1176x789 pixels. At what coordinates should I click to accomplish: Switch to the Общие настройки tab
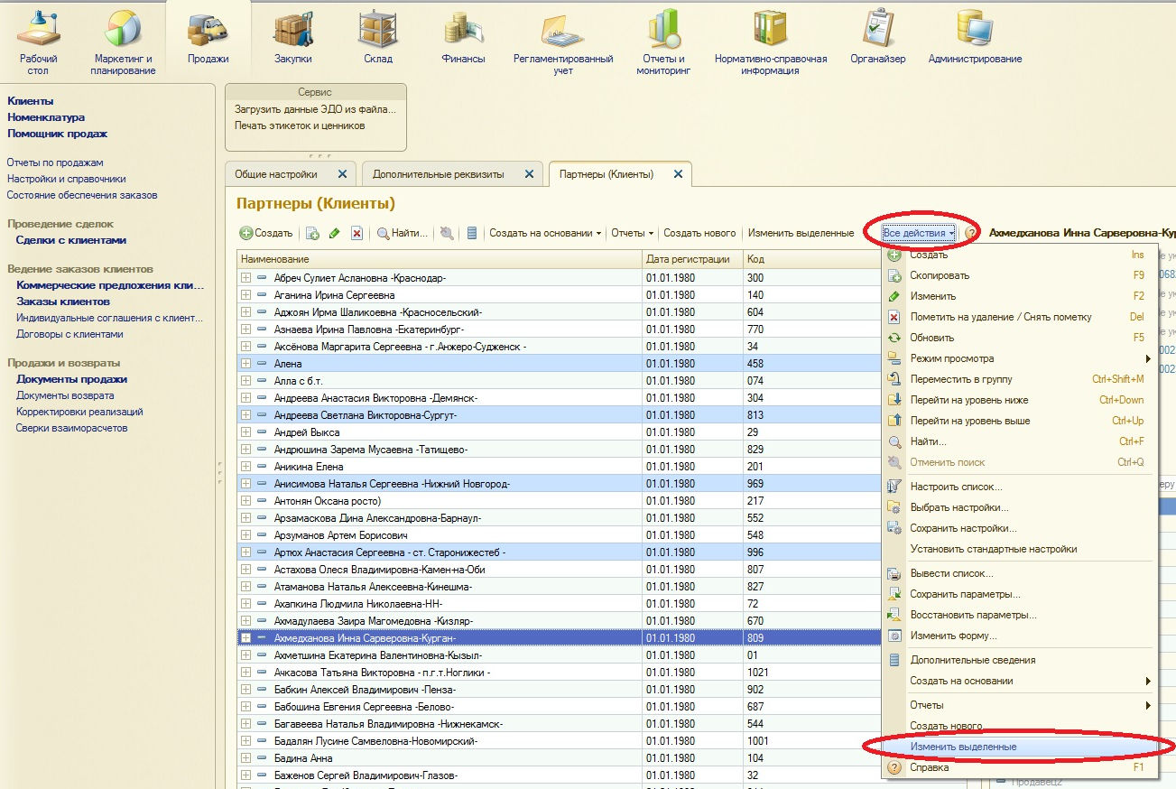click(x=276, y=174)
